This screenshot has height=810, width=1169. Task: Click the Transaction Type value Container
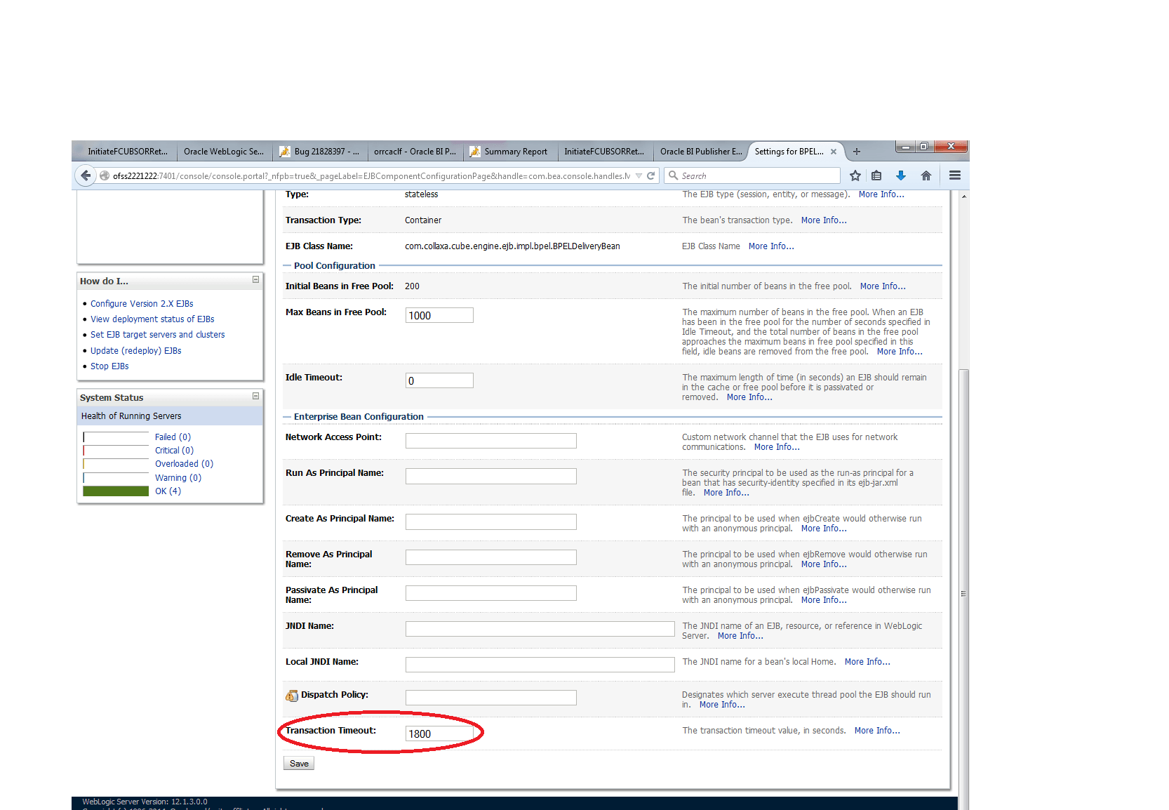tap(423, 220)
